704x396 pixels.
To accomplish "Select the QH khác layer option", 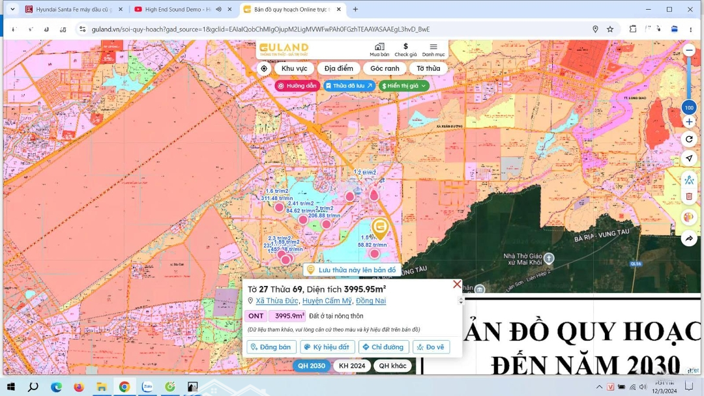I will (392, 366).
